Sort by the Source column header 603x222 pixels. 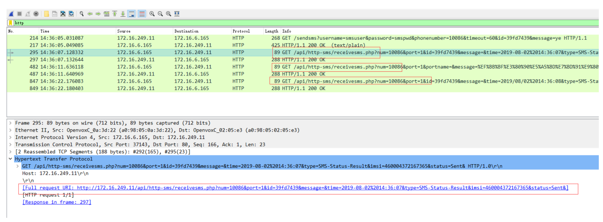(x=144, y=31)
